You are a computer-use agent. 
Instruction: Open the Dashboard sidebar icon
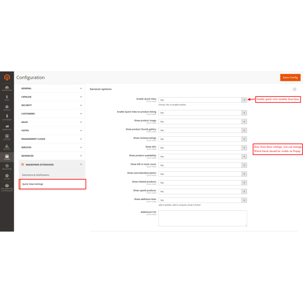coord(7,88)
